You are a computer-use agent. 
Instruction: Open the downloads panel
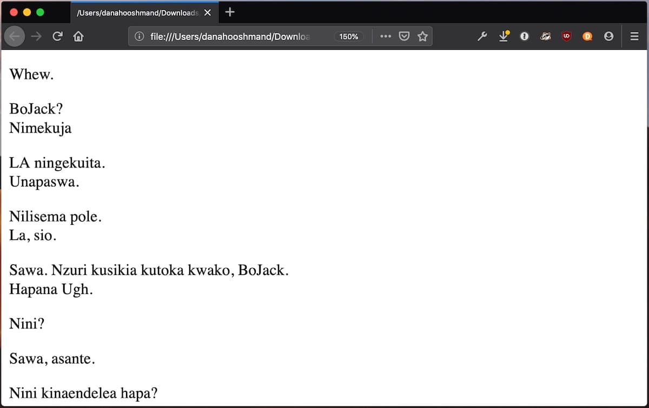pos(504,36)
